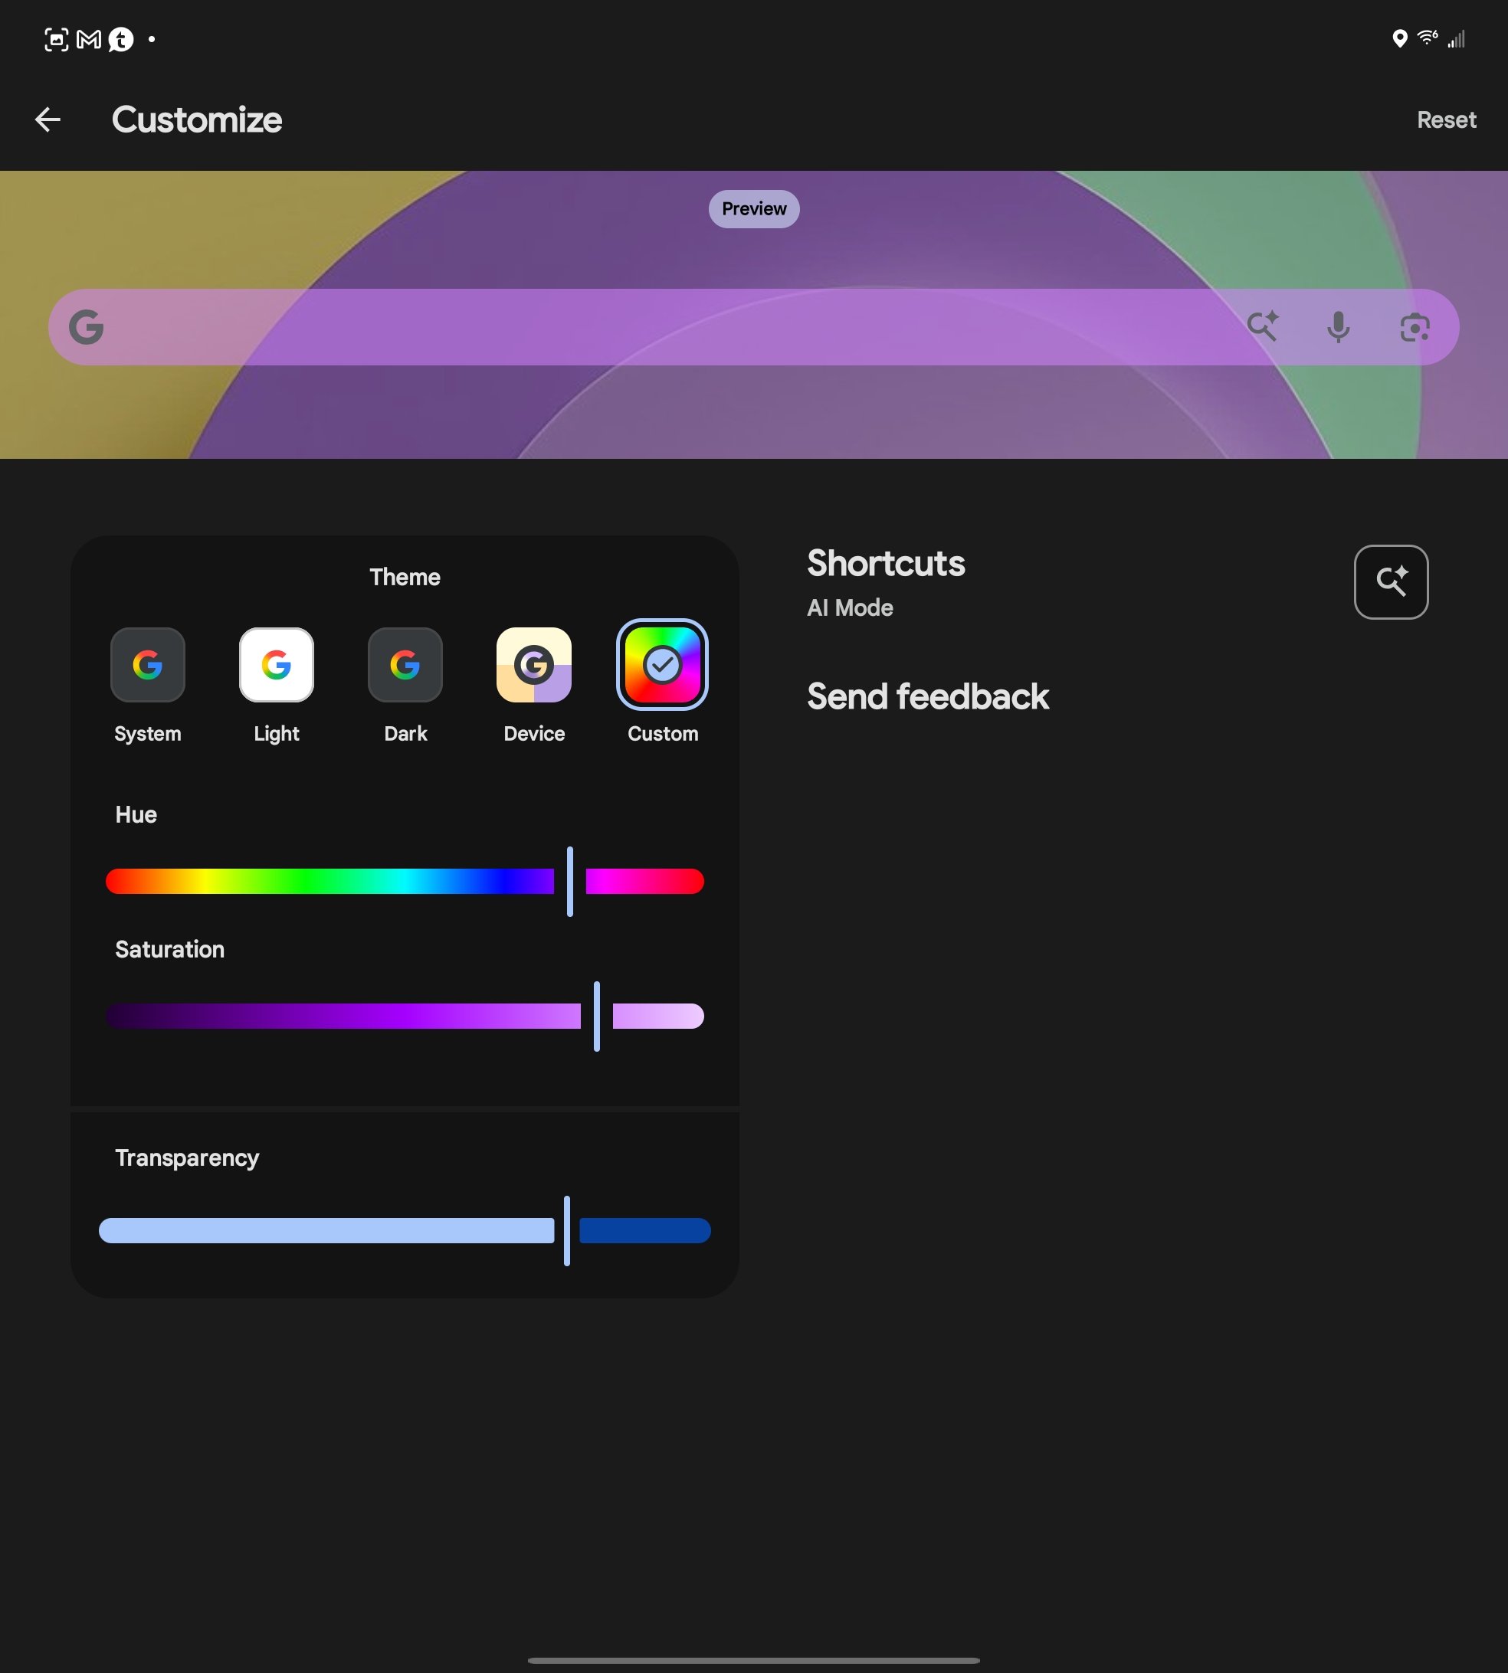The width and height of the screenshot is (1508, 1673).
Task: Click the dark blue part of the Transparency slider
Action: pyautogui.click(x=644, y=1231)
